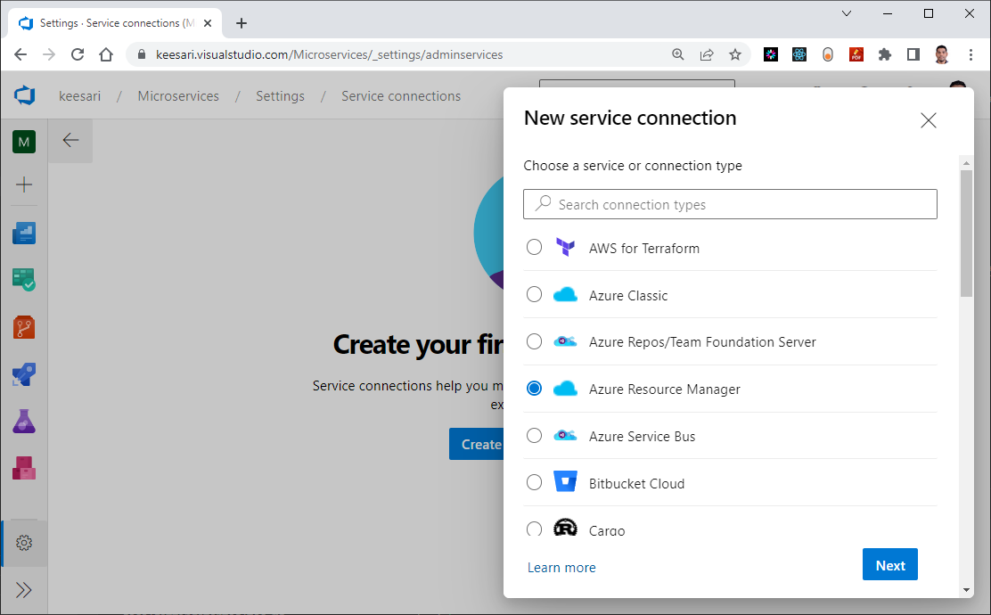Click the orange extension icon in toolbar
The width and height of the screenshot is (991, 615).
828,54
